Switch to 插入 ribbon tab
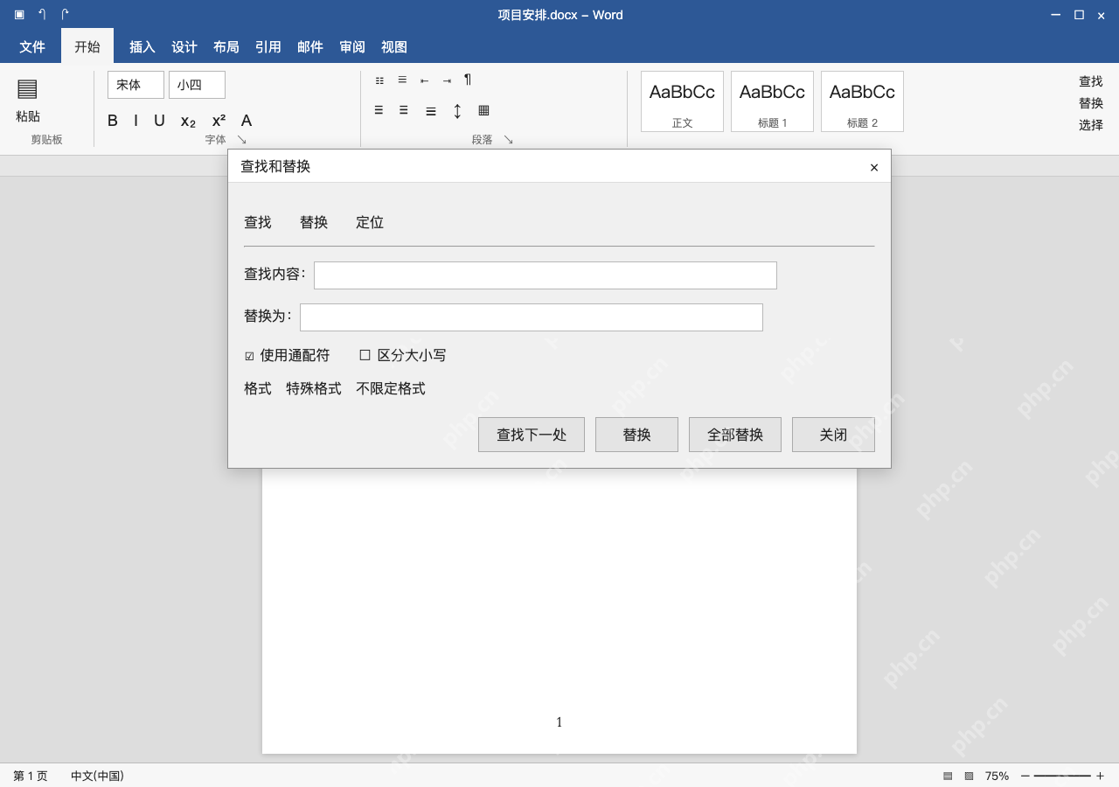Viewport: 1119px width, 787px height. coord(142,46)
